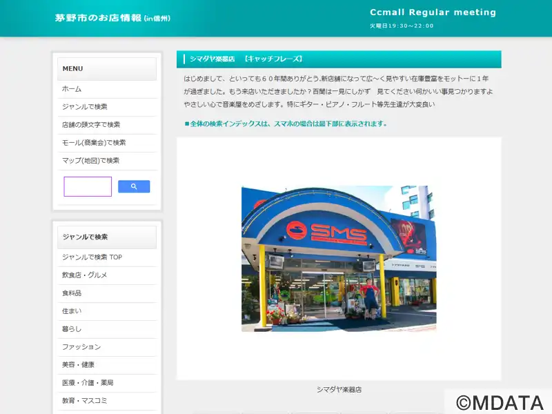552x414 pixels.
Task: Browse the 暮らし genre
Action: pyautogui.click(x=107, y=329)
